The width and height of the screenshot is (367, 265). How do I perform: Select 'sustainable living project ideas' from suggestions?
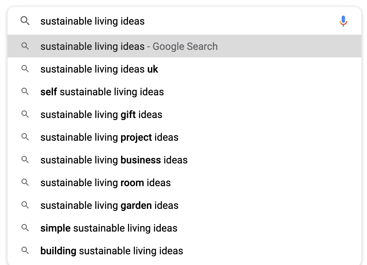(x=109, y=137)
